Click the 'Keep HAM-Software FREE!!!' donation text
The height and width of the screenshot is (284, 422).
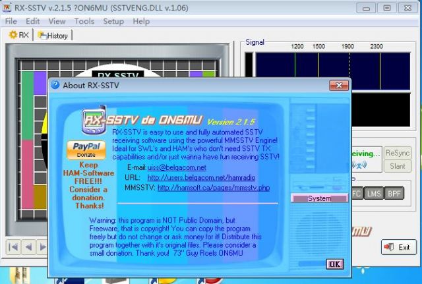tap(88, 185)
